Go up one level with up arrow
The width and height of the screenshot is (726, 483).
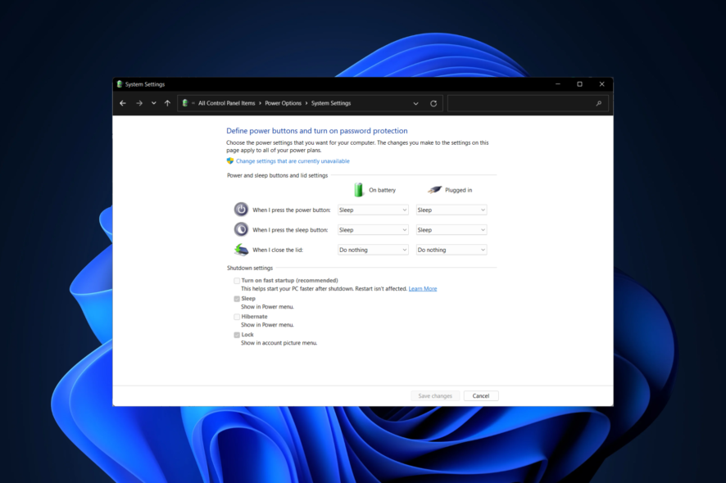[168, 103]
